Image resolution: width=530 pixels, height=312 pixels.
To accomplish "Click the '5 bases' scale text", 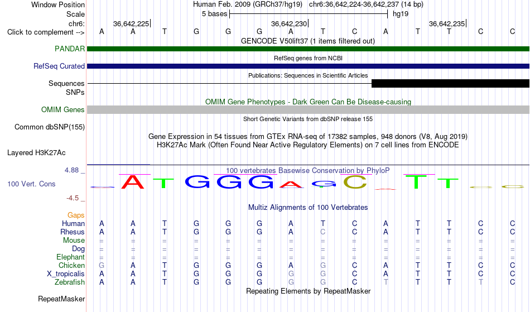I will click(x=214, y=14).
